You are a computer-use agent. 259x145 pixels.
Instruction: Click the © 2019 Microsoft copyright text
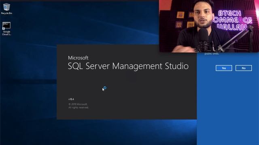[78, 104]
